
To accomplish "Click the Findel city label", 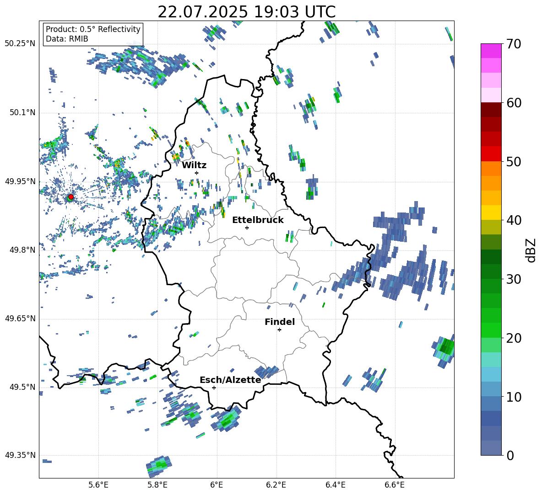I will pyautogui.click(x=280, y=322).
